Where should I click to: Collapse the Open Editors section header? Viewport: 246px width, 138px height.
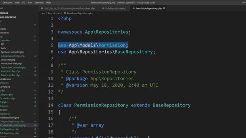pos(4,13)
